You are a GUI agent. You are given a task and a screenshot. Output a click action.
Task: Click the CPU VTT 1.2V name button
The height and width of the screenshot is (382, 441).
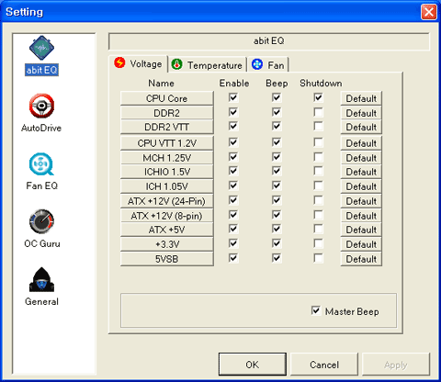pos(167,143)
